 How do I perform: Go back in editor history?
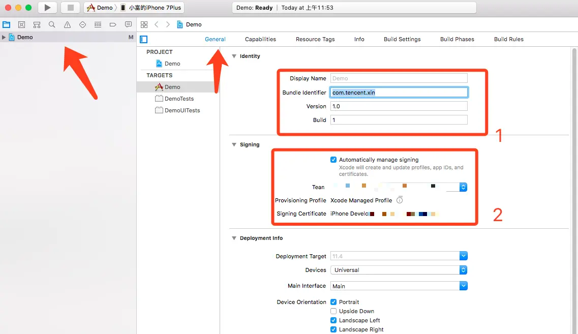[x=157, y=24]
